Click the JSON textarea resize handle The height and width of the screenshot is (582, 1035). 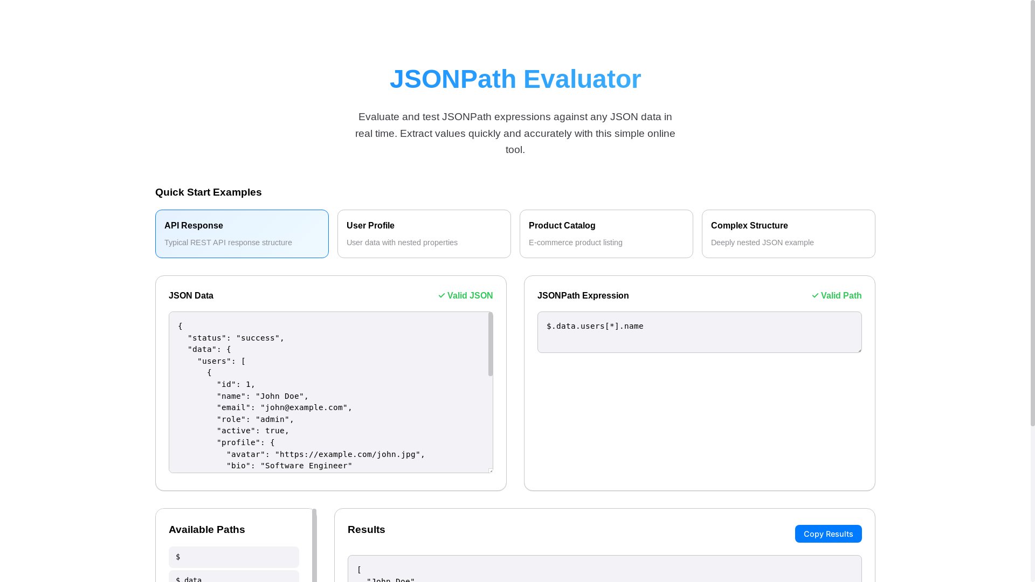491,470
